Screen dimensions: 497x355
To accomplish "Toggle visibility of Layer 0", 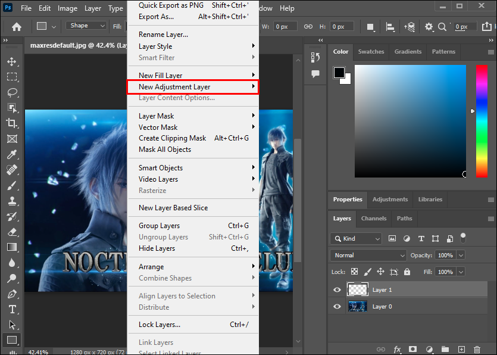I will coord(337,307).
